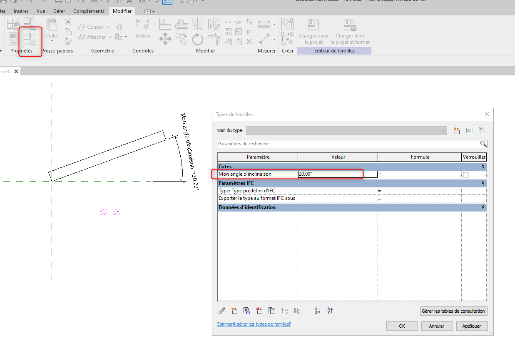Sort parameters in descending Z-A order
The height and width of the screenshot is (351, 515).
pyautogui.click(x=330, y=311)
